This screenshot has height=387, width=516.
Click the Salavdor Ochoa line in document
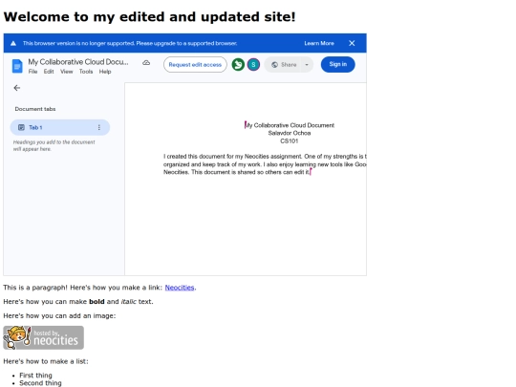pyautogui.click(x=290, y=133)
